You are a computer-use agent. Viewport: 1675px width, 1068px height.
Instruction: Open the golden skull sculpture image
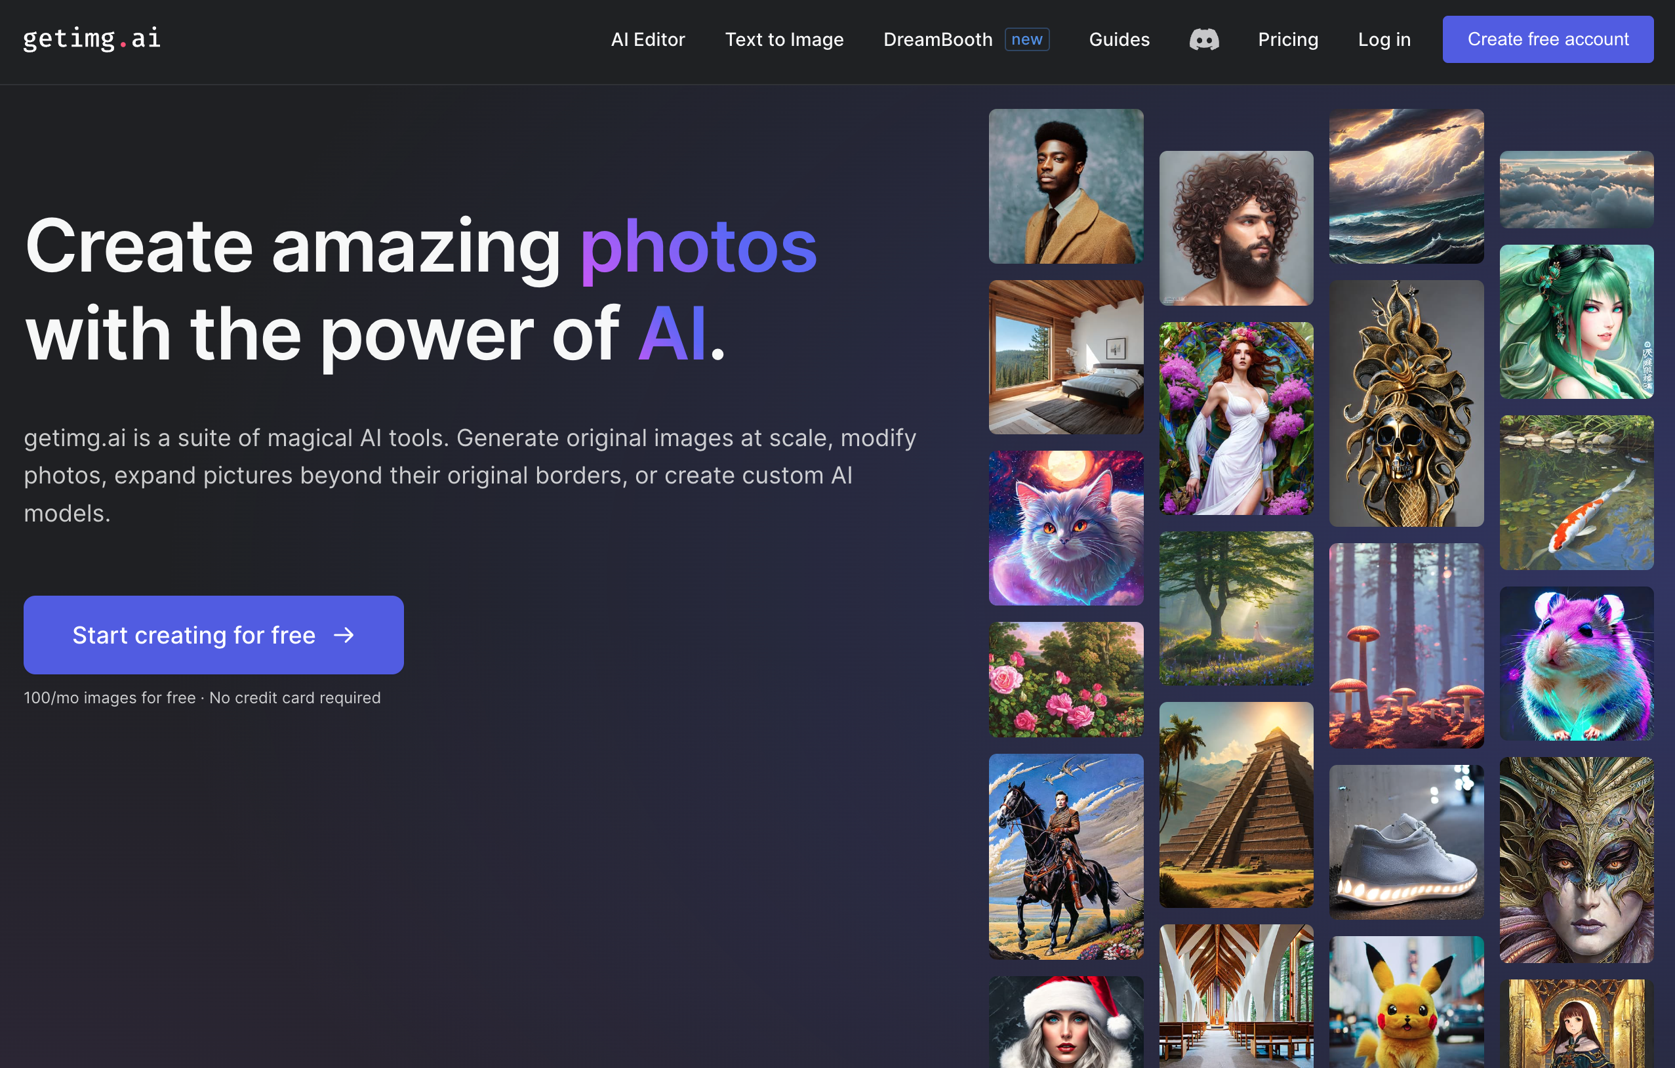(1406, 403)
